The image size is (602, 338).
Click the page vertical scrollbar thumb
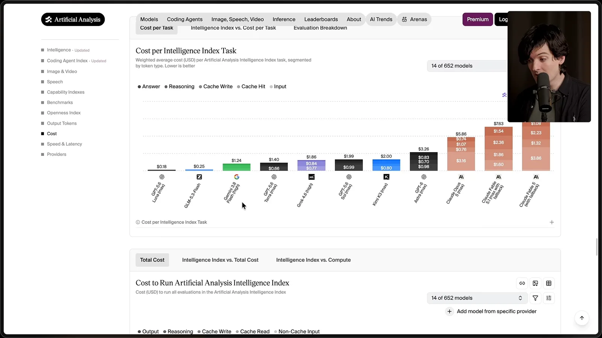(597, 247)
